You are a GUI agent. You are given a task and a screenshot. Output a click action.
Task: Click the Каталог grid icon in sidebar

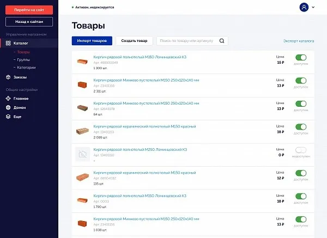click(x=8, y=43)
